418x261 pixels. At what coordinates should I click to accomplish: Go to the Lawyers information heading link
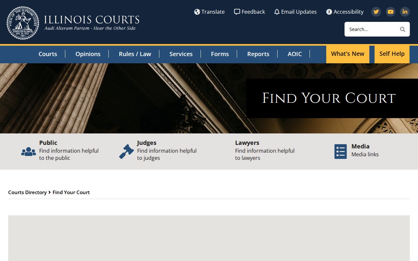pyautogui.click(x=247, y=143)
